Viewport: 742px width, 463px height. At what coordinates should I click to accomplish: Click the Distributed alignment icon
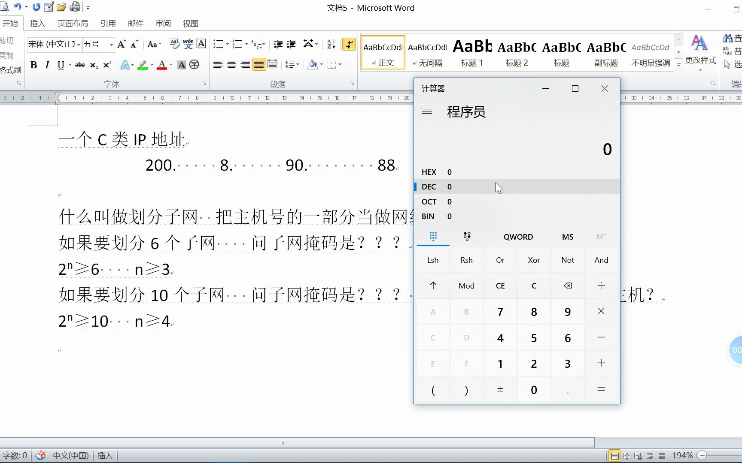[x=272, y=65]
